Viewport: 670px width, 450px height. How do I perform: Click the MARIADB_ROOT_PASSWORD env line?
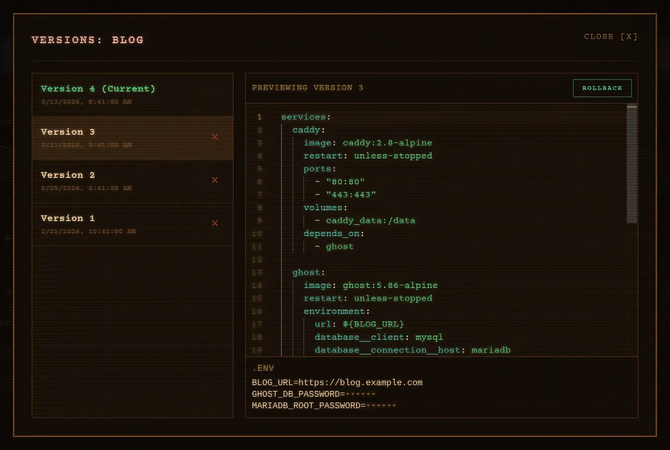pos(324,406)
